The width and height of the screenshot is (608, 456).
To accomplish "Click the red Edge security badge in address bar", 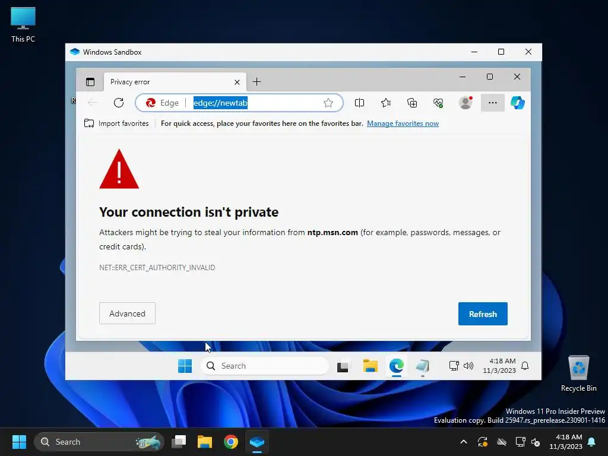I will coord(150,103).
